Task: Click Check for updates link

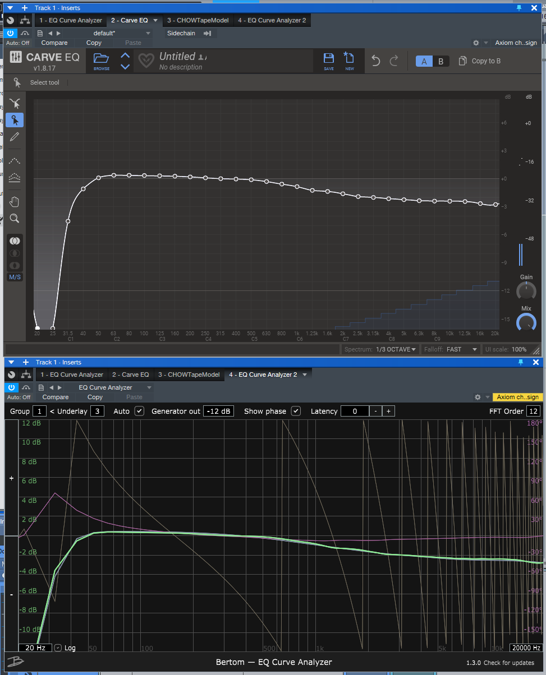Action: [x=510, y=663]
